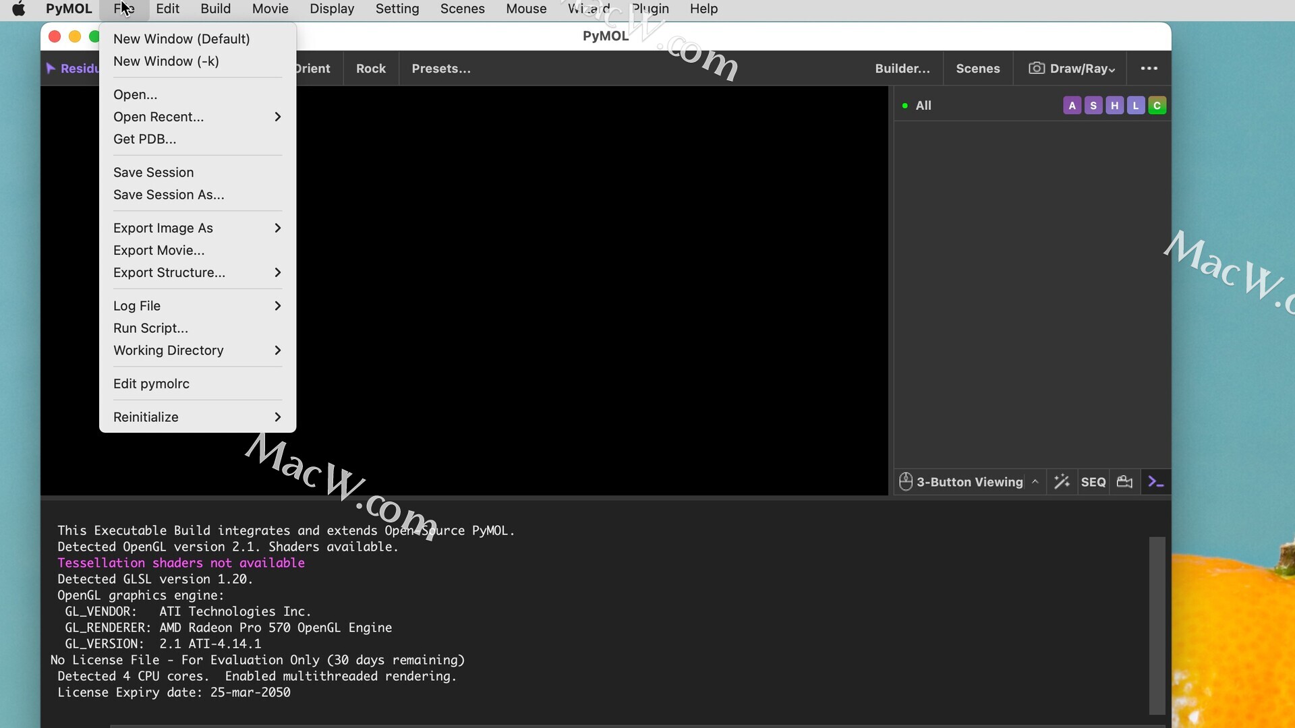Open the Display menu

(332, 9)
